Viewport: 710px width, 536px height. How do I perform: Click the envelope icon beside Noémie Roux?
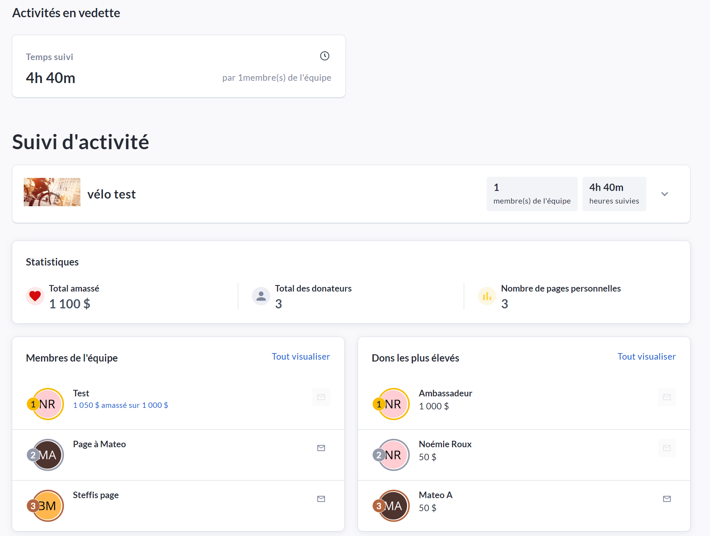click(x=667, y=448)
